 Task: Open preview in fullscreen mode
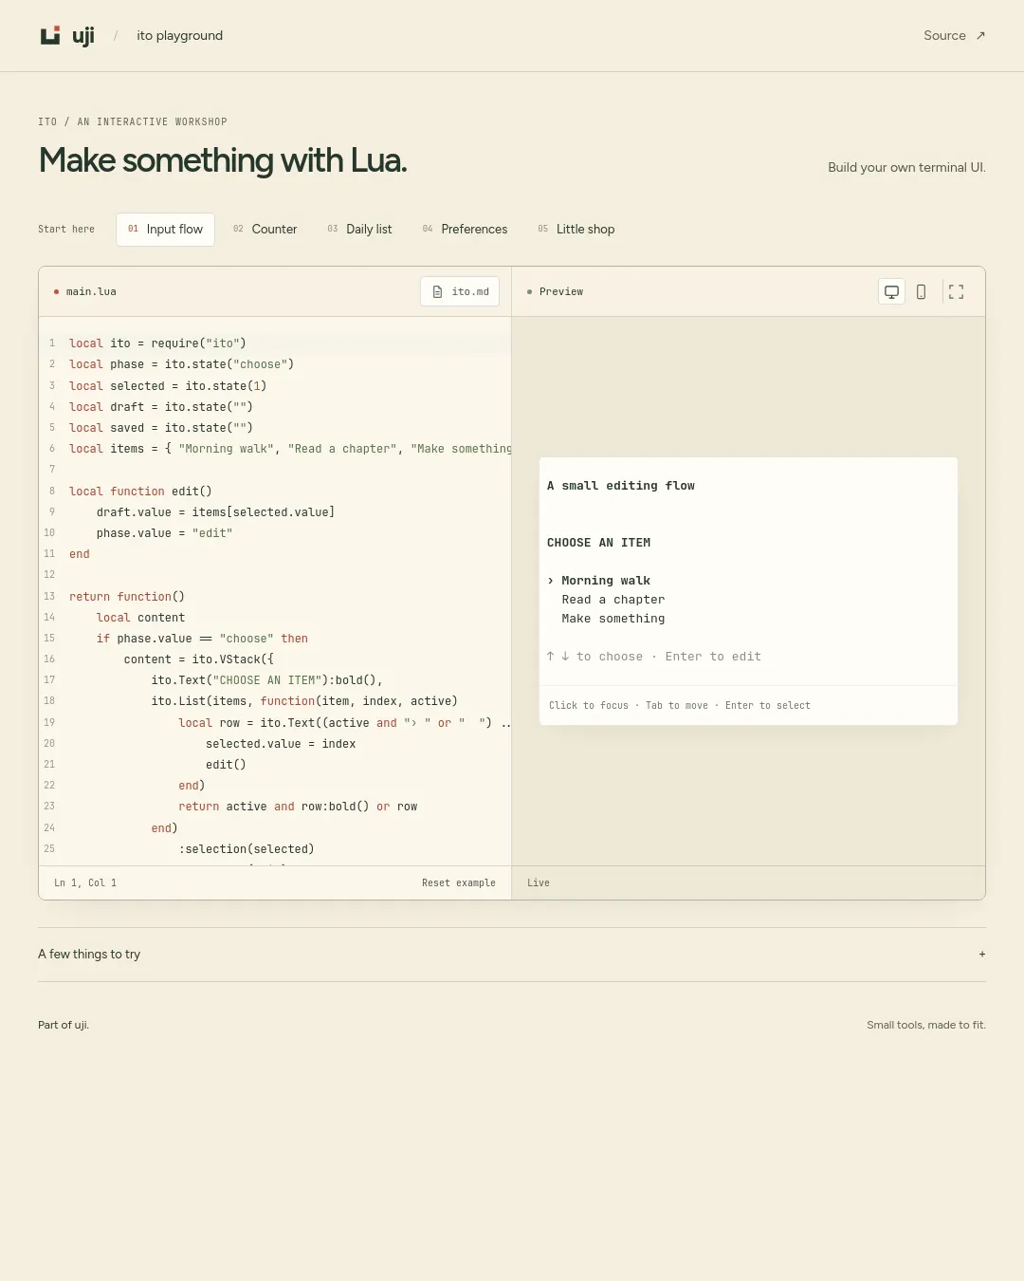coord(956,292)
